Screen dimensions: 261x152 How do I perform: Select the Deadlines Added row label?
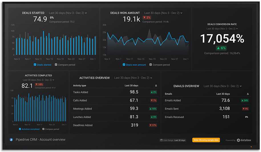tap(83, 125)
